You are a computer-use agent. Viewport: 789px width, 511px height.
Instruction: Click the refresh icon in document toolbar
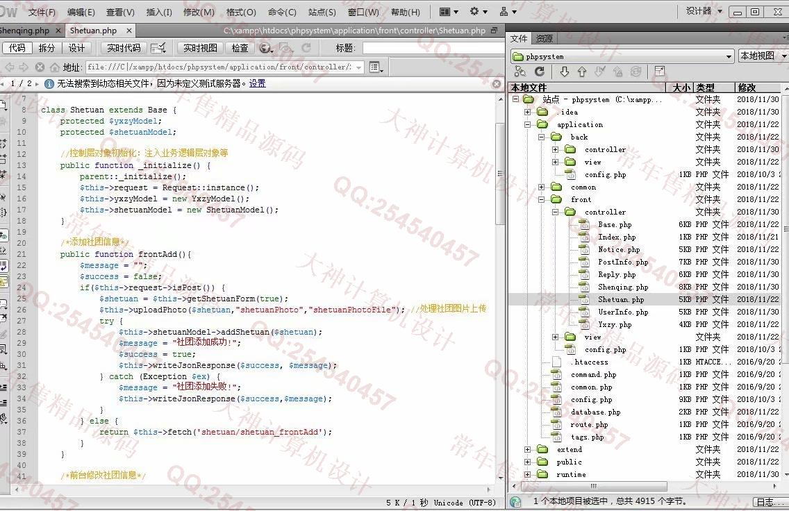coord(306,48)
